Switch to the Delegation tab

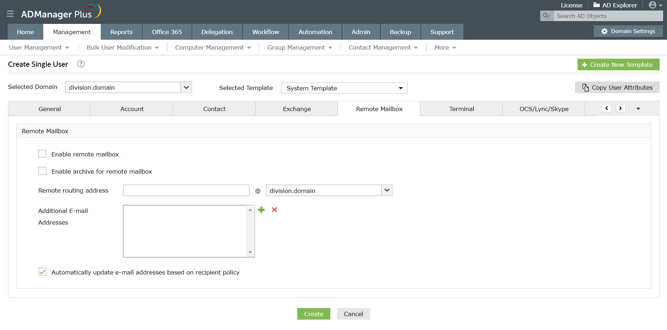tap(217, 32)
